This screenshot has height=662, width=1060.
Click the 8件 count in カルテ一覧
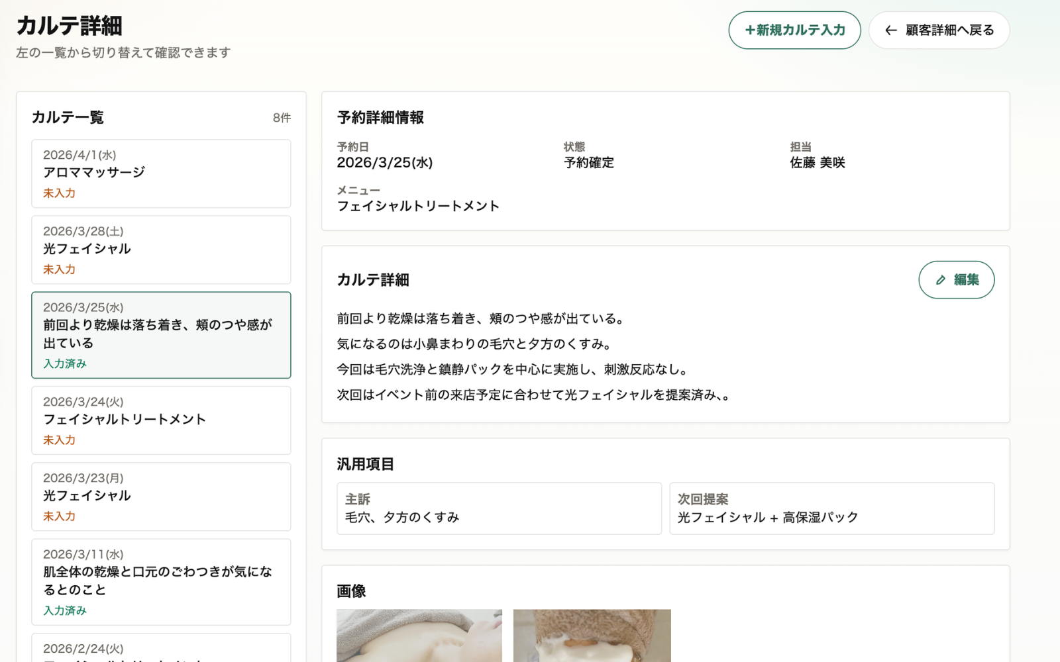pyautogui.click(x=282, y=118)
